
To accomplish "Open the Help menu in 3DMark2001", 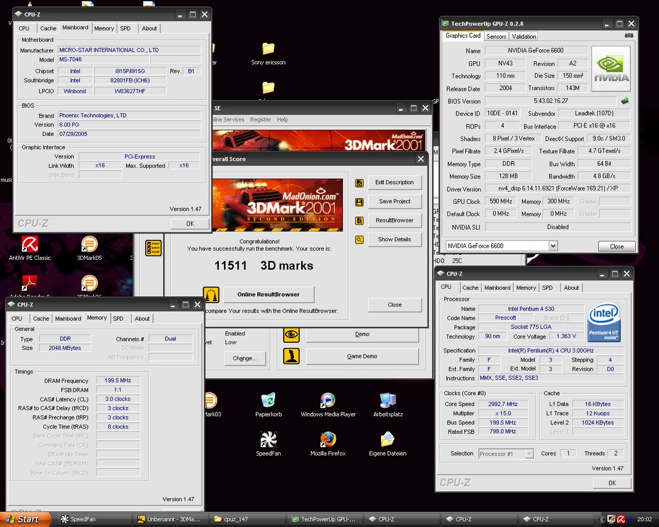I will coord(283,120).
